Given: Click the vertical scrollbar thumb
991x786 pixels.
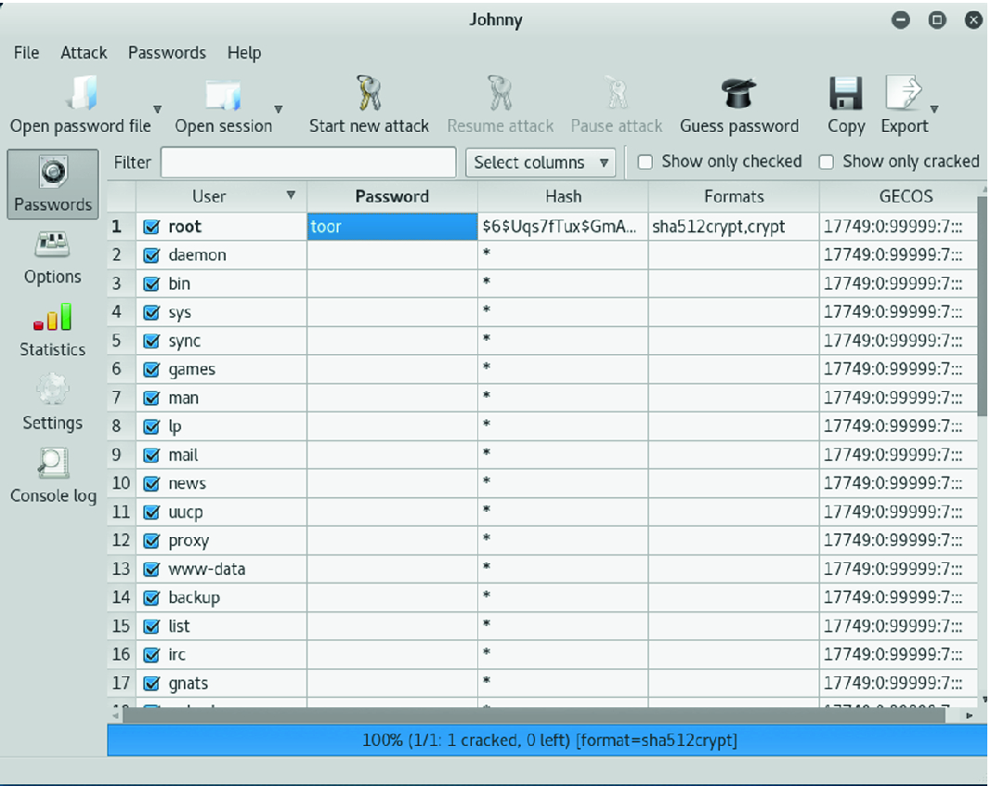Looking at the screenshot, I should coord(982,307).
